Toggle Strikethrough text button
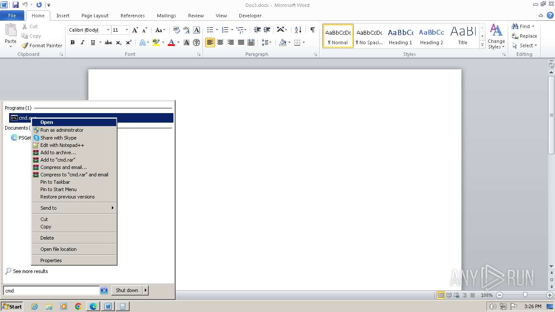This screenshot has width=555, height=312. [x=108, y=42]
